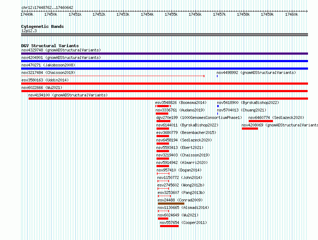
Task: Click dgv270e199 1000GenomesConsortiumPhase1 label
Action: pyautogui.click(x=199, y=117)
